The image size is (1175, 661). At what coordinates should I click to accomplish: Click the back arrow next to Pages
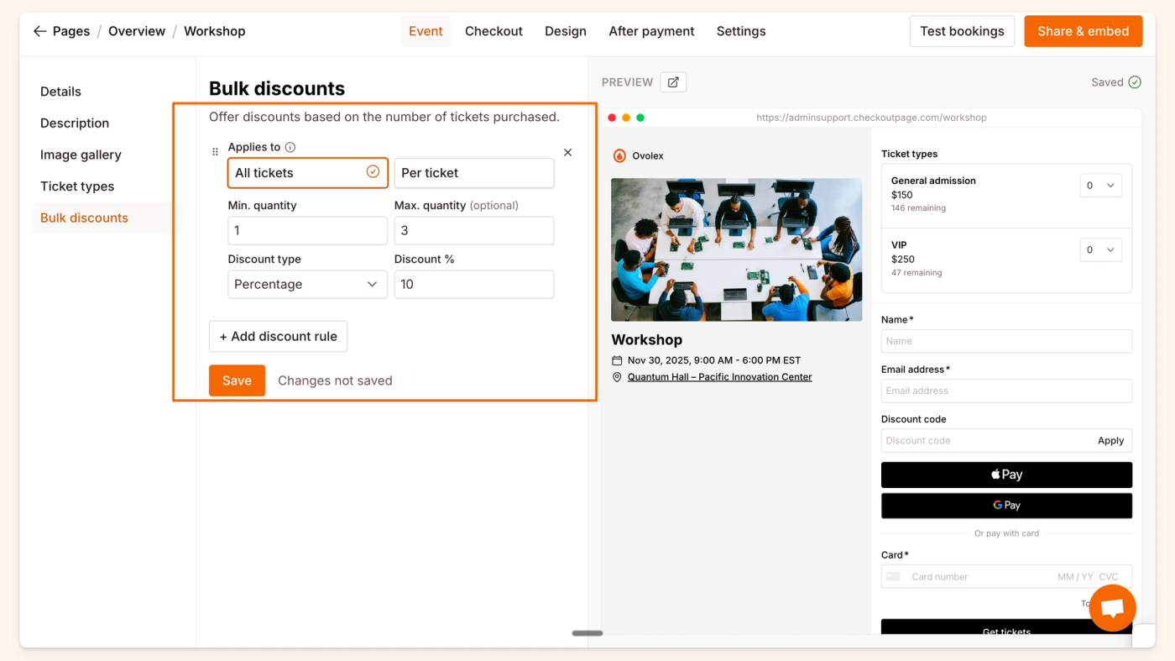(39, 31)
